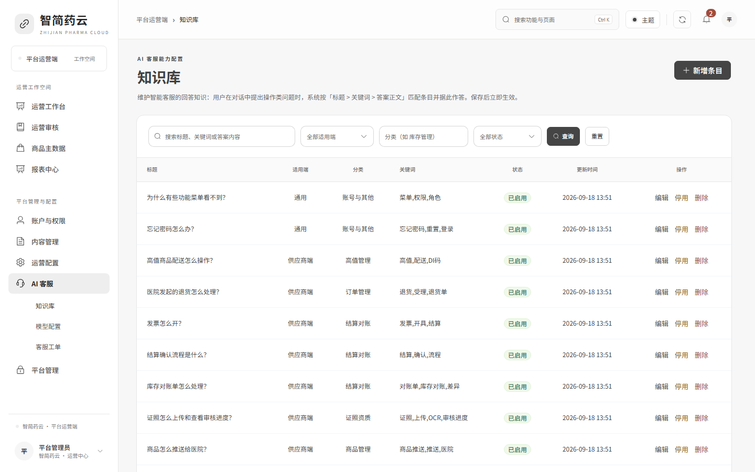This screenshot has height=472, width=755.
Task: Click 已启用 badge for 忘记密码怎么办
Action: click(517, 229)
